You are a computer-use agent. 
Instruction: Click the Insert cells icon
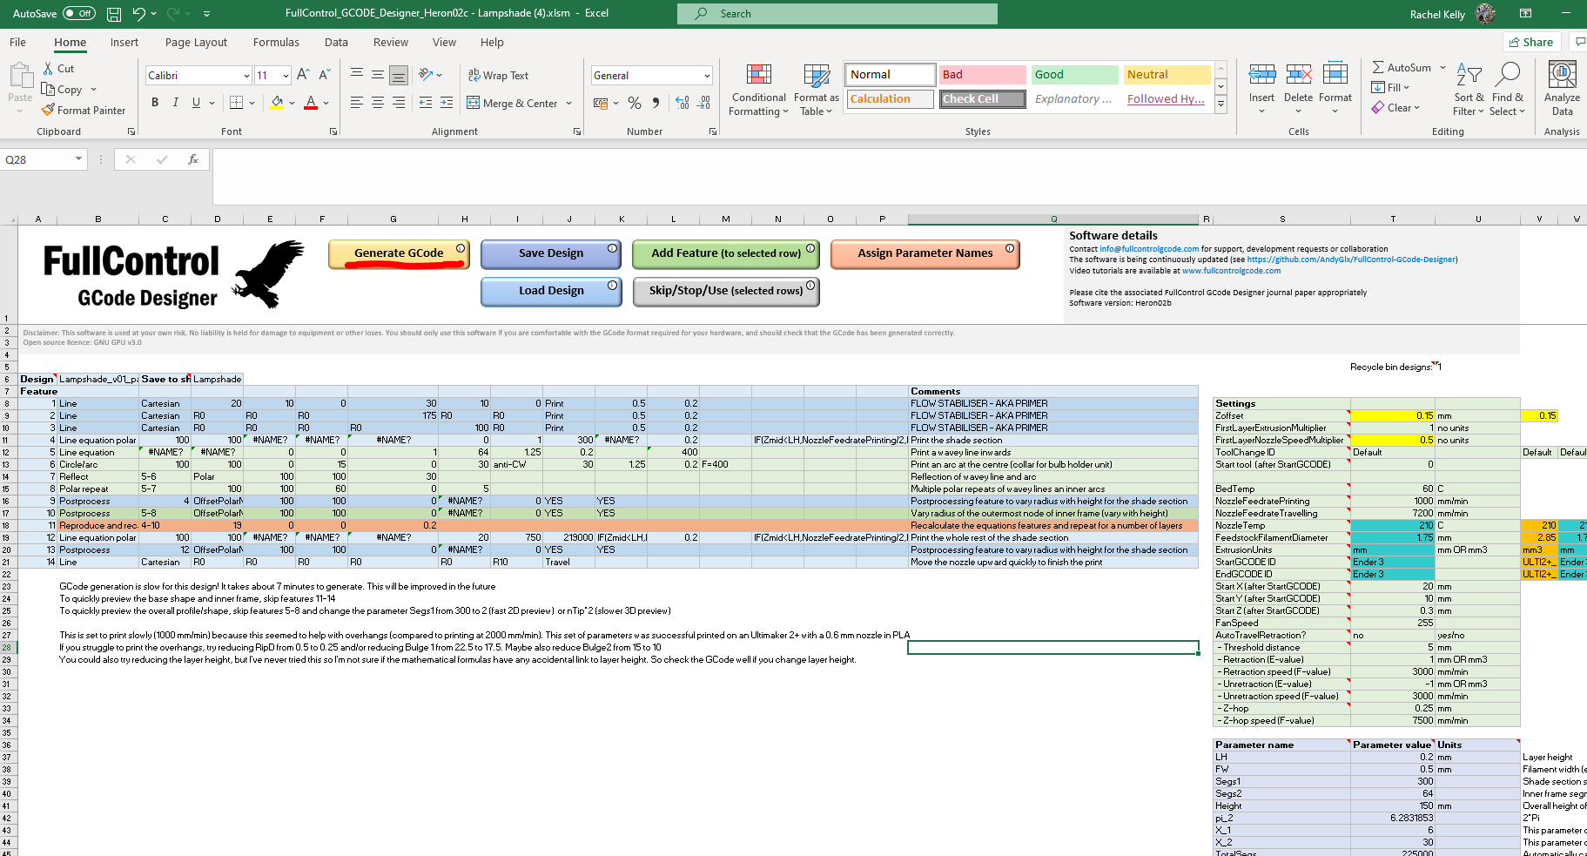click(x=1261, y=74)
